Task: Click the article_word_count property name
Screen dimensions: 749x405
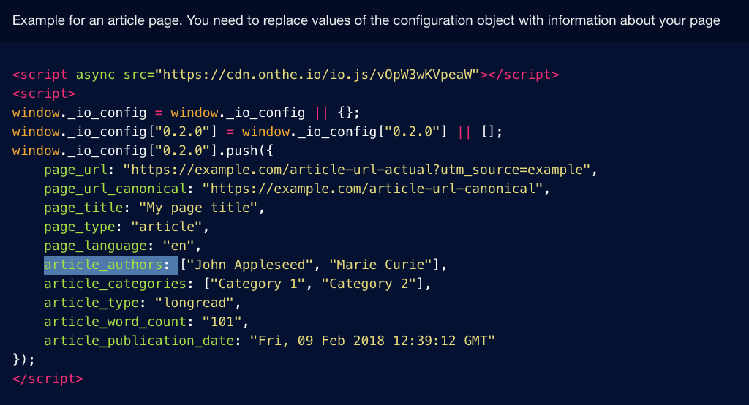Action: coord(115,322)
